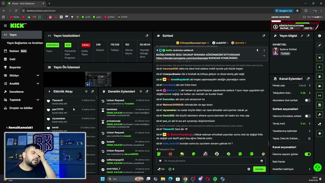Click the Windows taskbar Ara search box

[x=126, y=179]
